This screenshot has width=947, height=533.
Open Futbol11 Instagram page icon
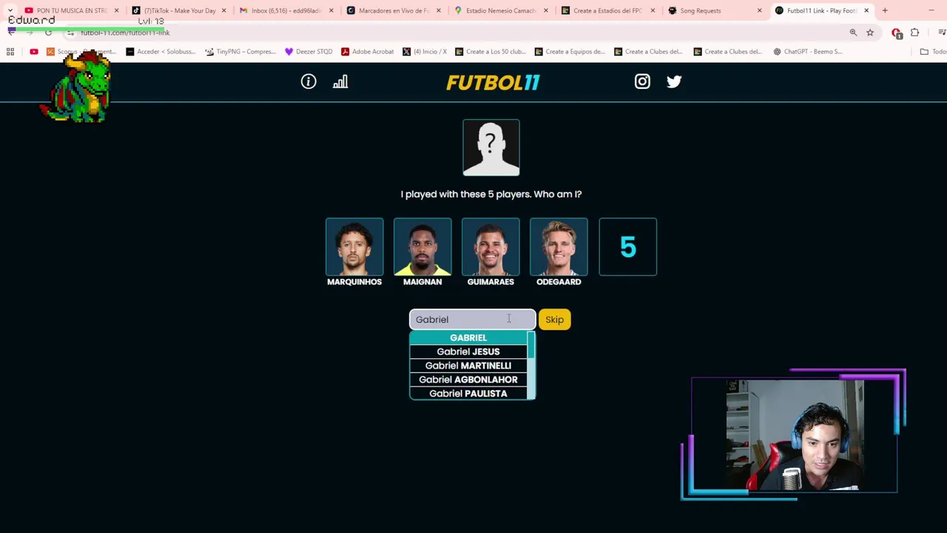642,81
